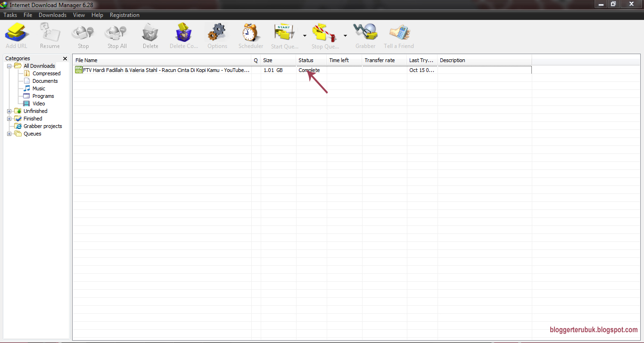This screenshot has width=644, height=343.
Task: Open the Grabber tool icon
Action: [366, 32]
